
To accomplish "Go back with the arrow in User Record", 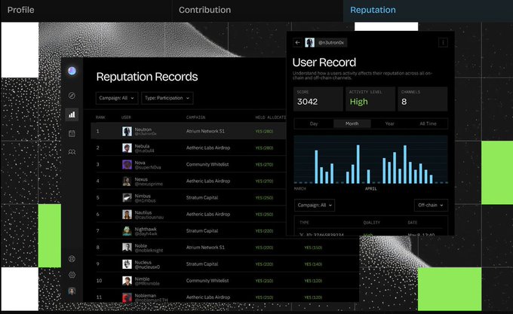I will [297, 42].
